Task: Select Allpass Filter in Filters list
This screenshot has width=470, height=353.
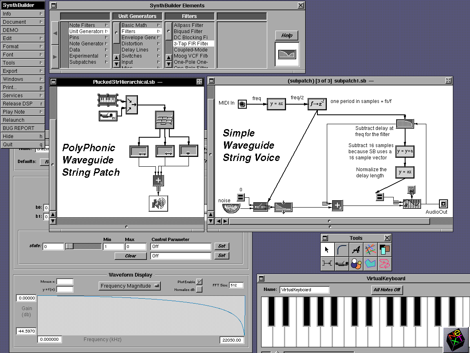Action: pos(193,25)
